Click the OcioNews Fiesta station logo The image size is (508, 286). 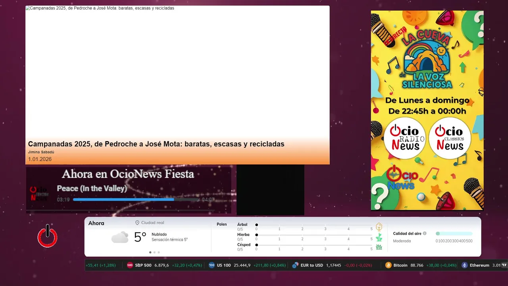(x=39, y=193)
